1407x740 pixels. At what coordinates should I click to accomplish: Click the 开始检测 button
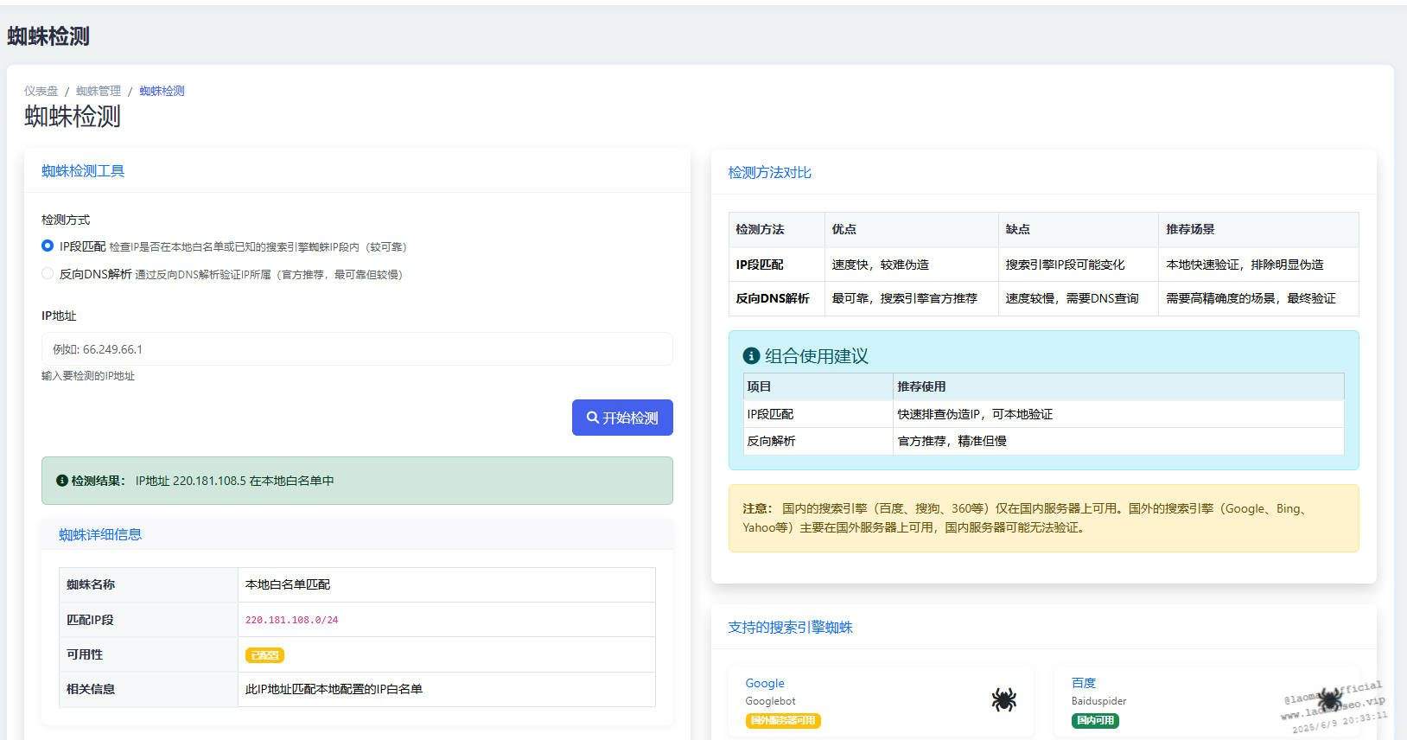(x=622, y=418)
